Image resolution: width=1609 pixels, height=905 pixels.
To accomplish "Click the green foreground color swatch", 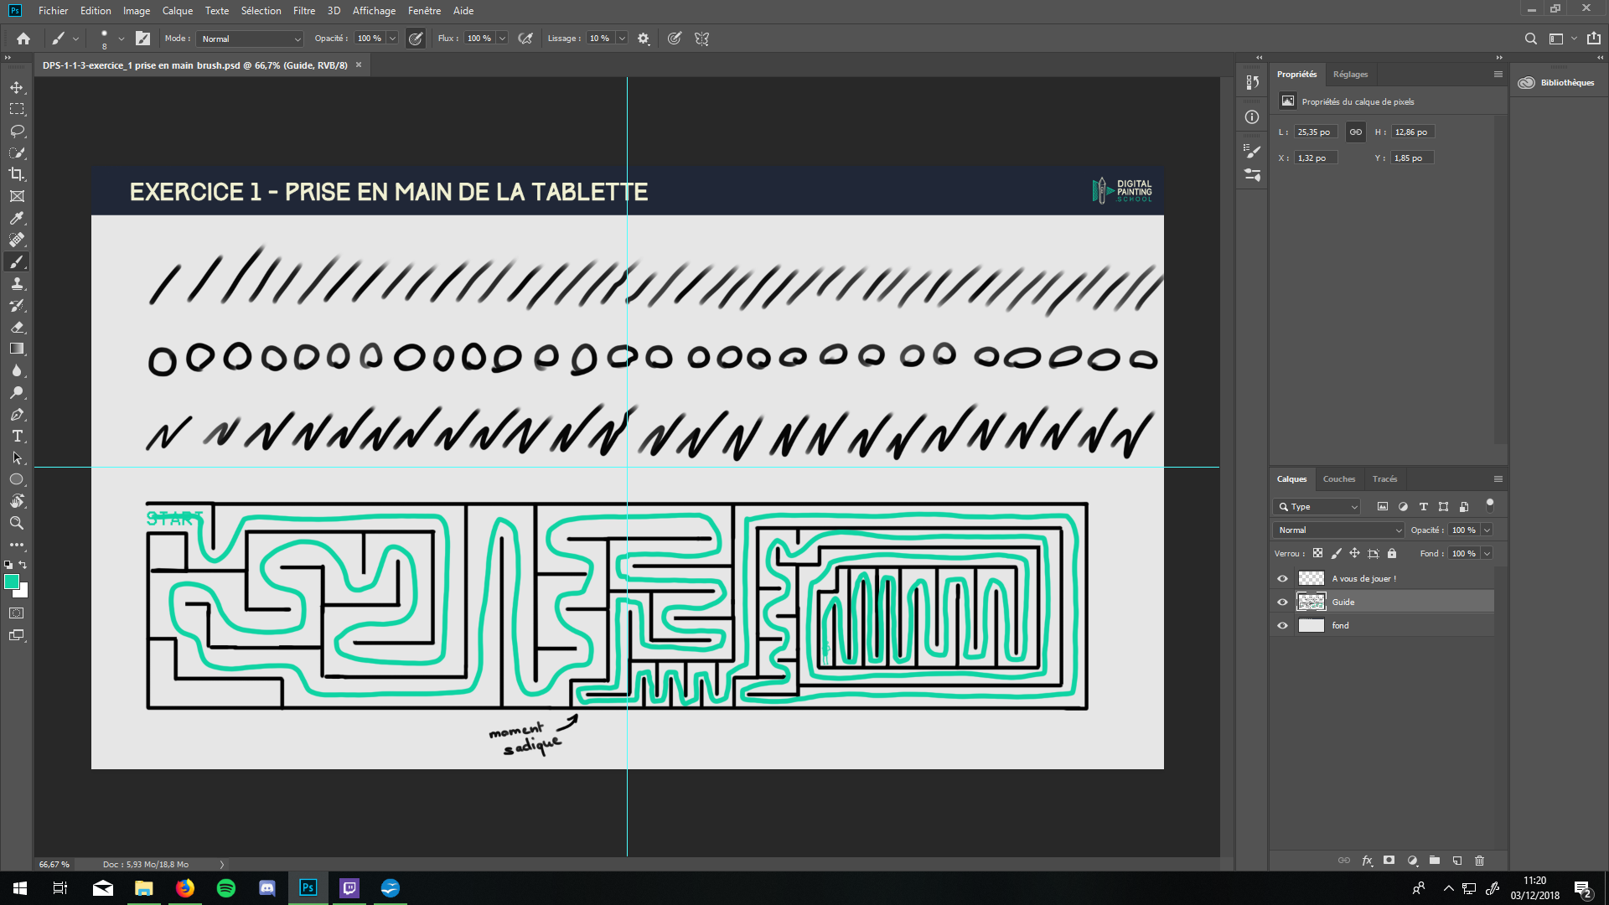I will tap(12, 582).
